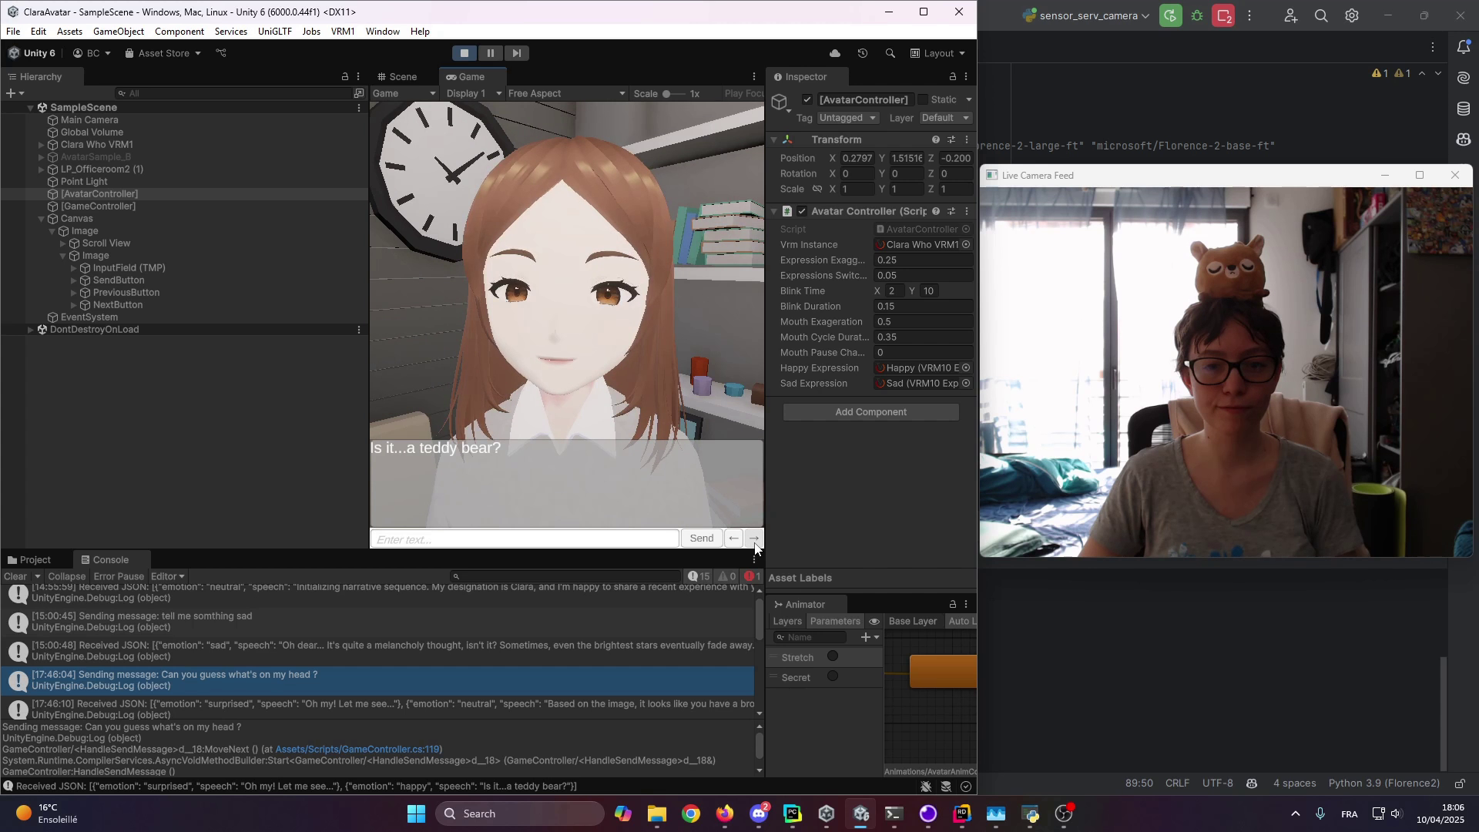Open the GameObject menu
The height and width of the screenshot is (832, 1479).
pos(119,32)
